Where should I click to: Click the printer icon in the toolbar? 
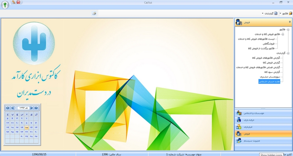pos(94,13)
